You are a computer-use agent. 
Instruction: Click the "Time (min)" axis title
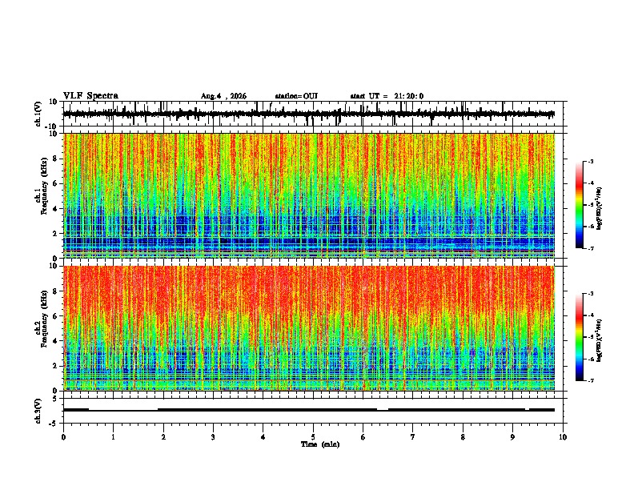(320, 444)
